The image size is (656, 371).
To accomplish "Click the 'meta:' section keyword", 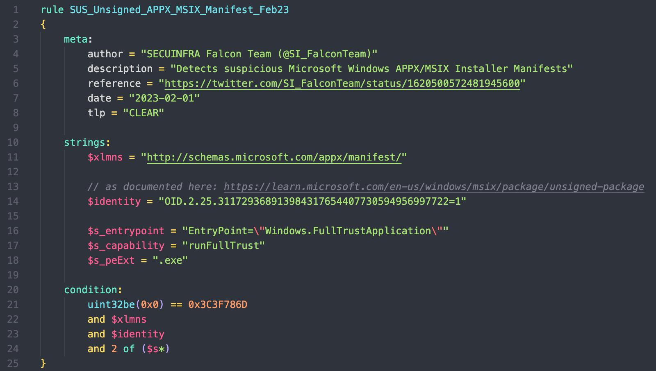I will click(78, 39).
